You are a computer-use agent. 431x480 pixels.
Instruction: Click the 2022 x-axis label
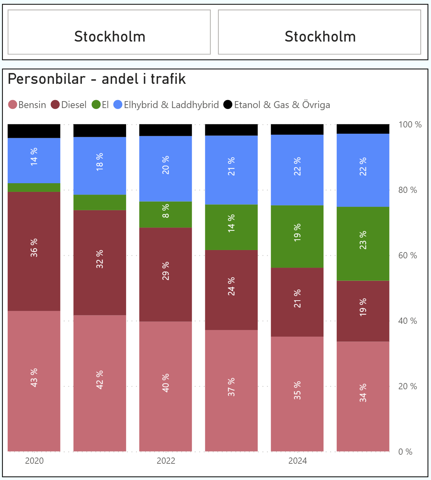tap(166, 461)
